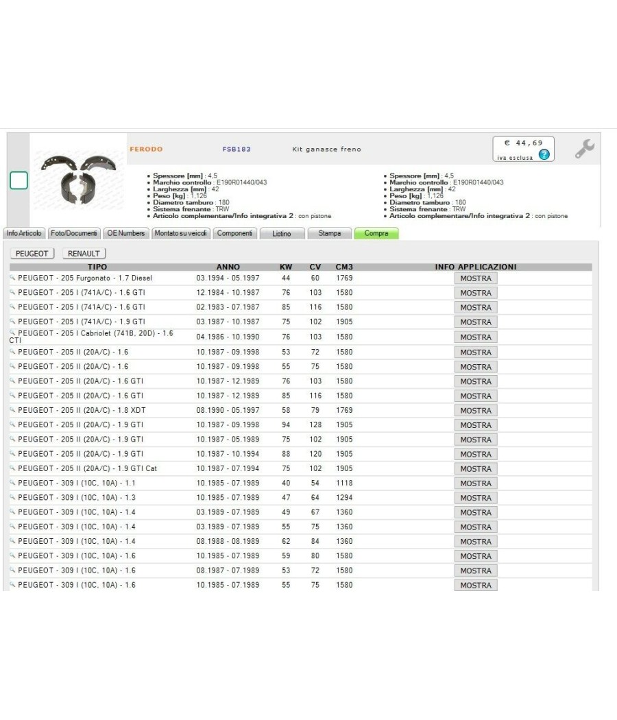Click magnifier for 205 II 1.6 55 kW
Viewport: 617px width, 720px height.
coord(12,366)
